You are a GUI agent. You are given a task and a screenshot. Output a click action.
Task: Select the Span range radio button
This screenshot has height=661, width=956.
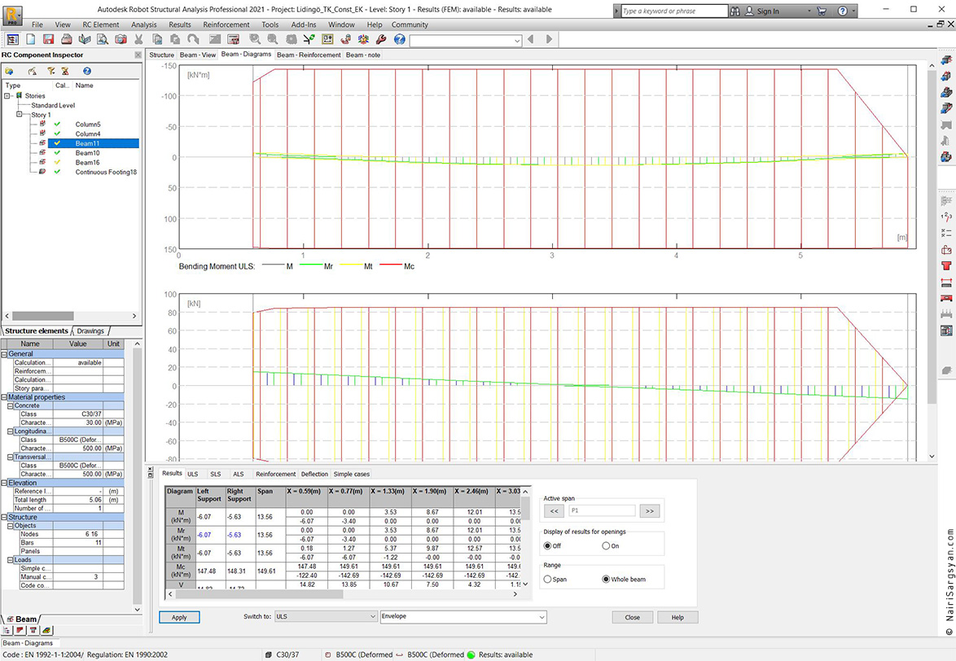547,580
